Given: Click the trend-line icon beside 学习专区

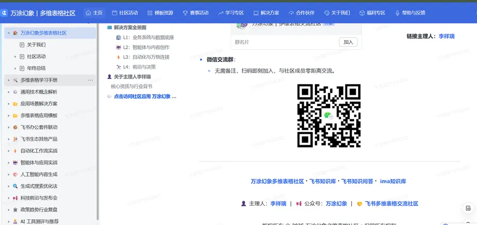Looking at the screenshot, I should [220, 13].
